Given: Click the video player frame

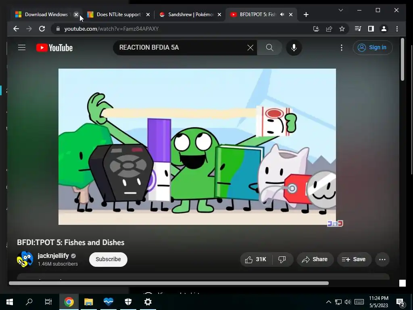Looking at the screenshot, I should (x=197, y=147).
